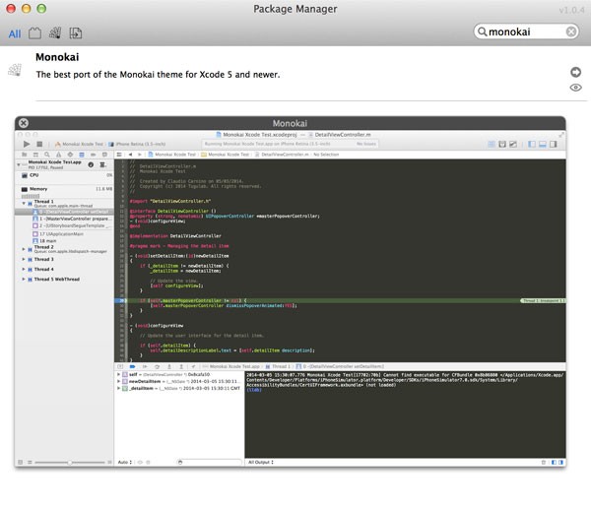This screenshot has width=591, height=506.
Task: Click Thread 1 item in debug bar
Action: coord(278,366)
